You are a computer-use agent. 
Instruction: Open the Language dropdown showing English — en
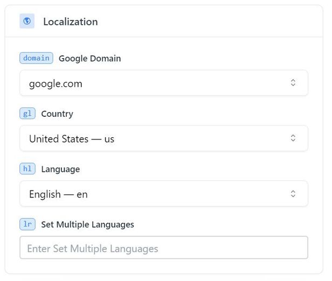pyautogui.click(x=164, y=194)
